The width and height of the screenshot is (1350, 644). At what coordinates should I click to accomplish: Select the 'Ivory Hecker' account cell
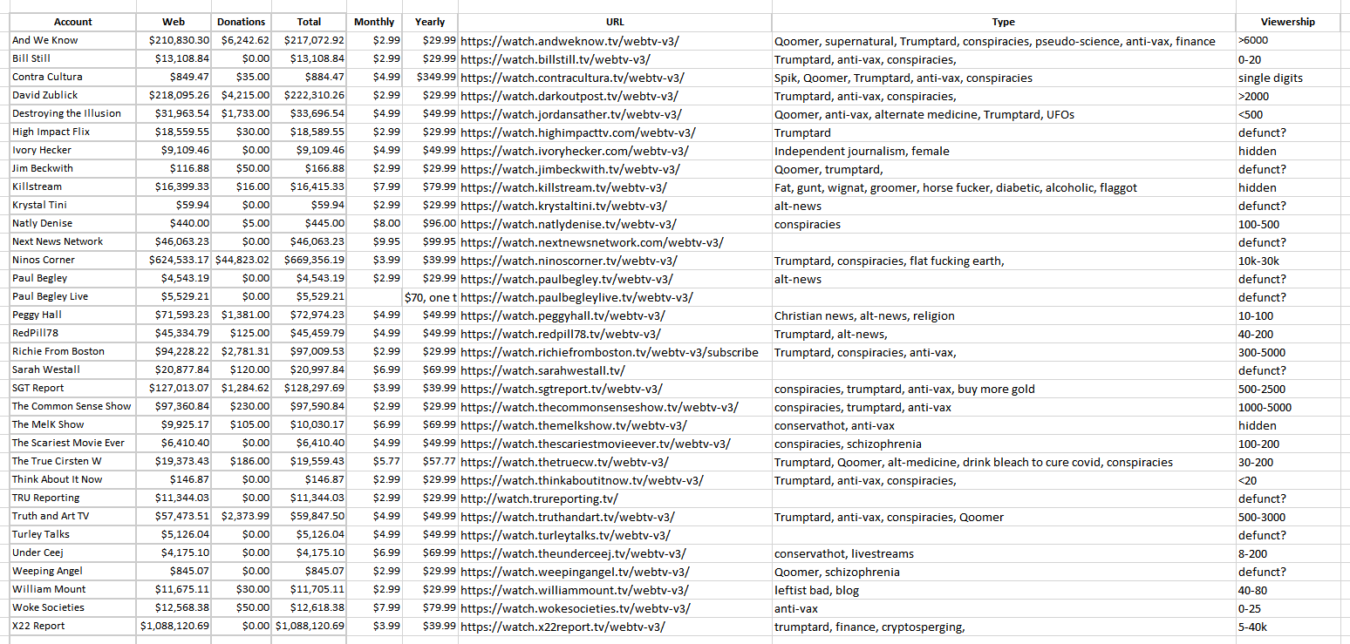[72, 150]
